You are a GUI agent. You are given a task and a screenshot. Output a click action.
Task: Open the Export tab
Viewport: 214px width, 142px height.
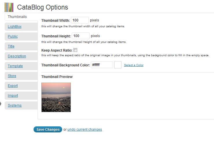pos(13,86)
